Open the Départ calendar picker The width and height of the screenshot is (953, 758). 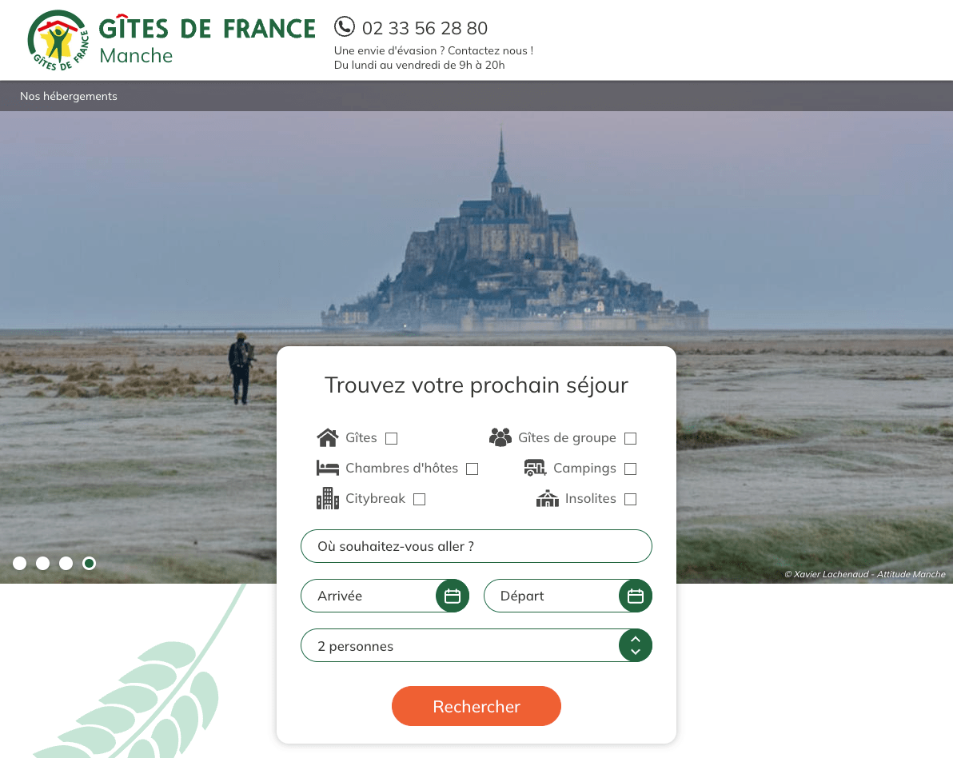[635, 596]
